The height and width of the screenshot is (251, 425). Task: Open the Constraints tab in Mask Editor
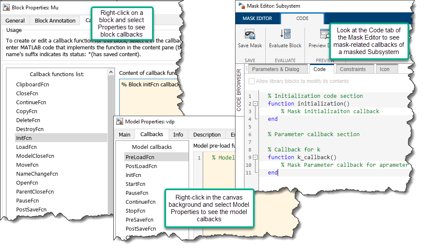click(x=352, y=69)
